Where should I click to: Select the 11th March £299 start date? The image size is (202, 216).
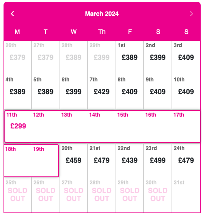pyautogui.click(x=18, y=126)
